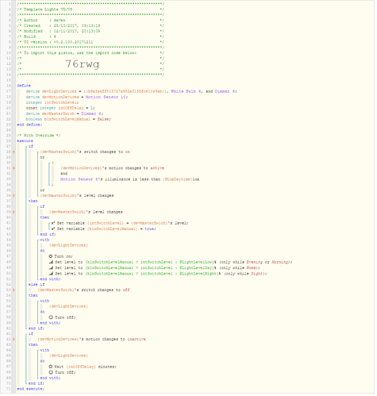Click the 'execute' keyword block header
377x396 pixels.
point(25,141)
